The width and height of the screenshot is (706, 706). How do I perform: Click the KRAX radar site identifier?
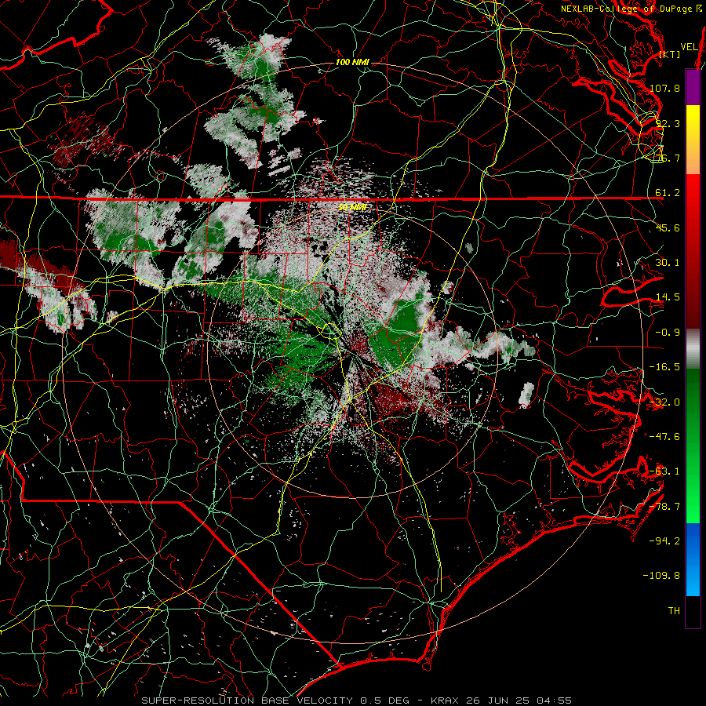445,701
